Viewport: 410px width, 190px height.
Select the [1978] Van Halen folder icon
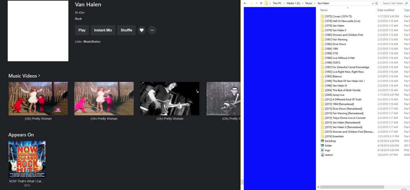click(322, 26)
